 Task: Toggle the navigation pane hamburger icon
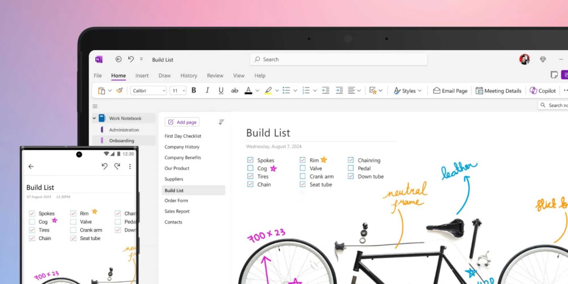point(95,106)
